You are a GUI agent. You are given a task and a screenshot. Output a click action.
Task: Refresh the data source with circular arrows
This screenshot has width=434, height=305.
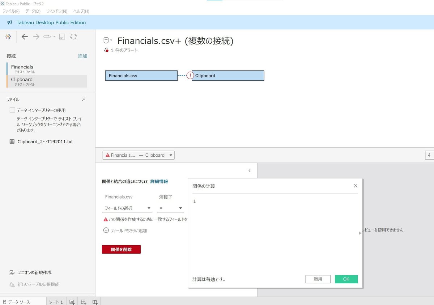[73, 37]
